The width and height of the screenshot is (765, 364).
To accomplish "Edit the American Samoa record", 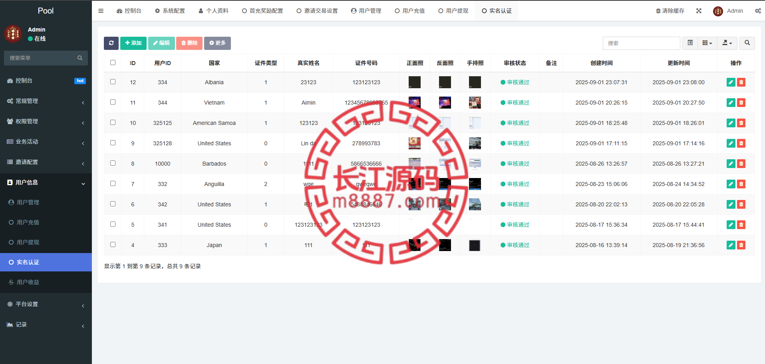I will click(731, 123).
